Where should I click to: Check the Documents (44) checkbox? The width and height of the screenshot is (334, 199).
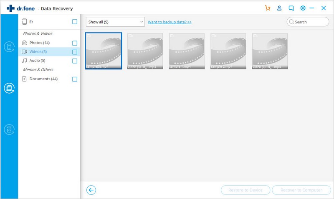pos(75,79)
